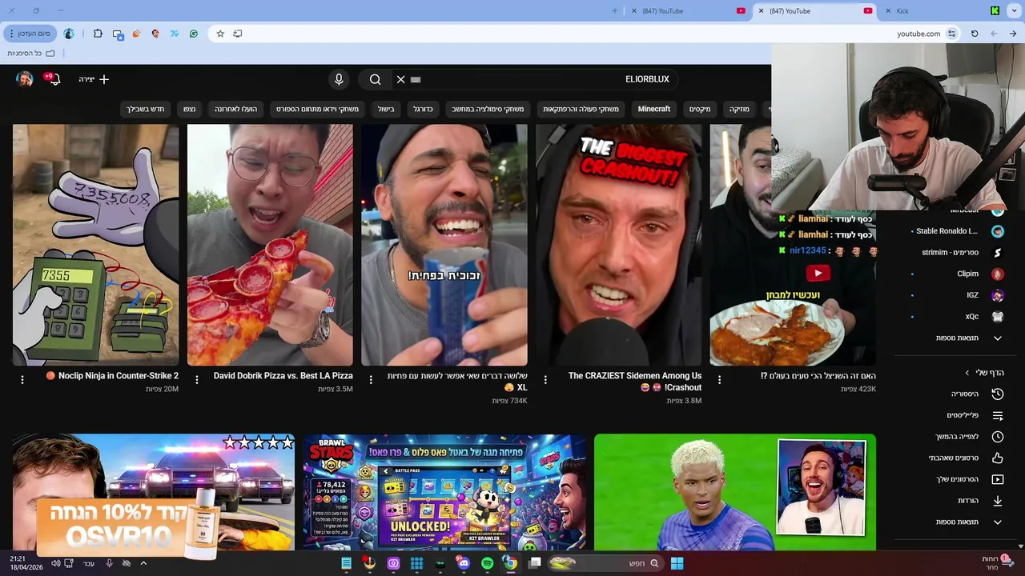Click the YouTube search magnifier button
The width and height of the screenshot is (1025, 576).
[x=375, y=79]
